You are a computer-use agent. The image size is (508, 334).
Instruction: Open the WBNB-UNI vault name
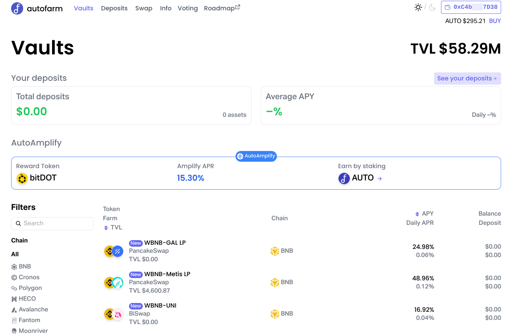pos(160,306)
